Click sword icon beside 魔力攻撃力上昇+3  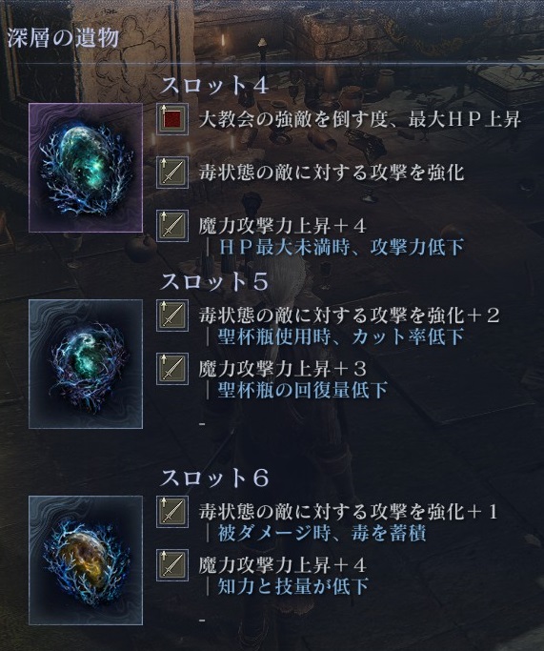(x=172, y=369)
